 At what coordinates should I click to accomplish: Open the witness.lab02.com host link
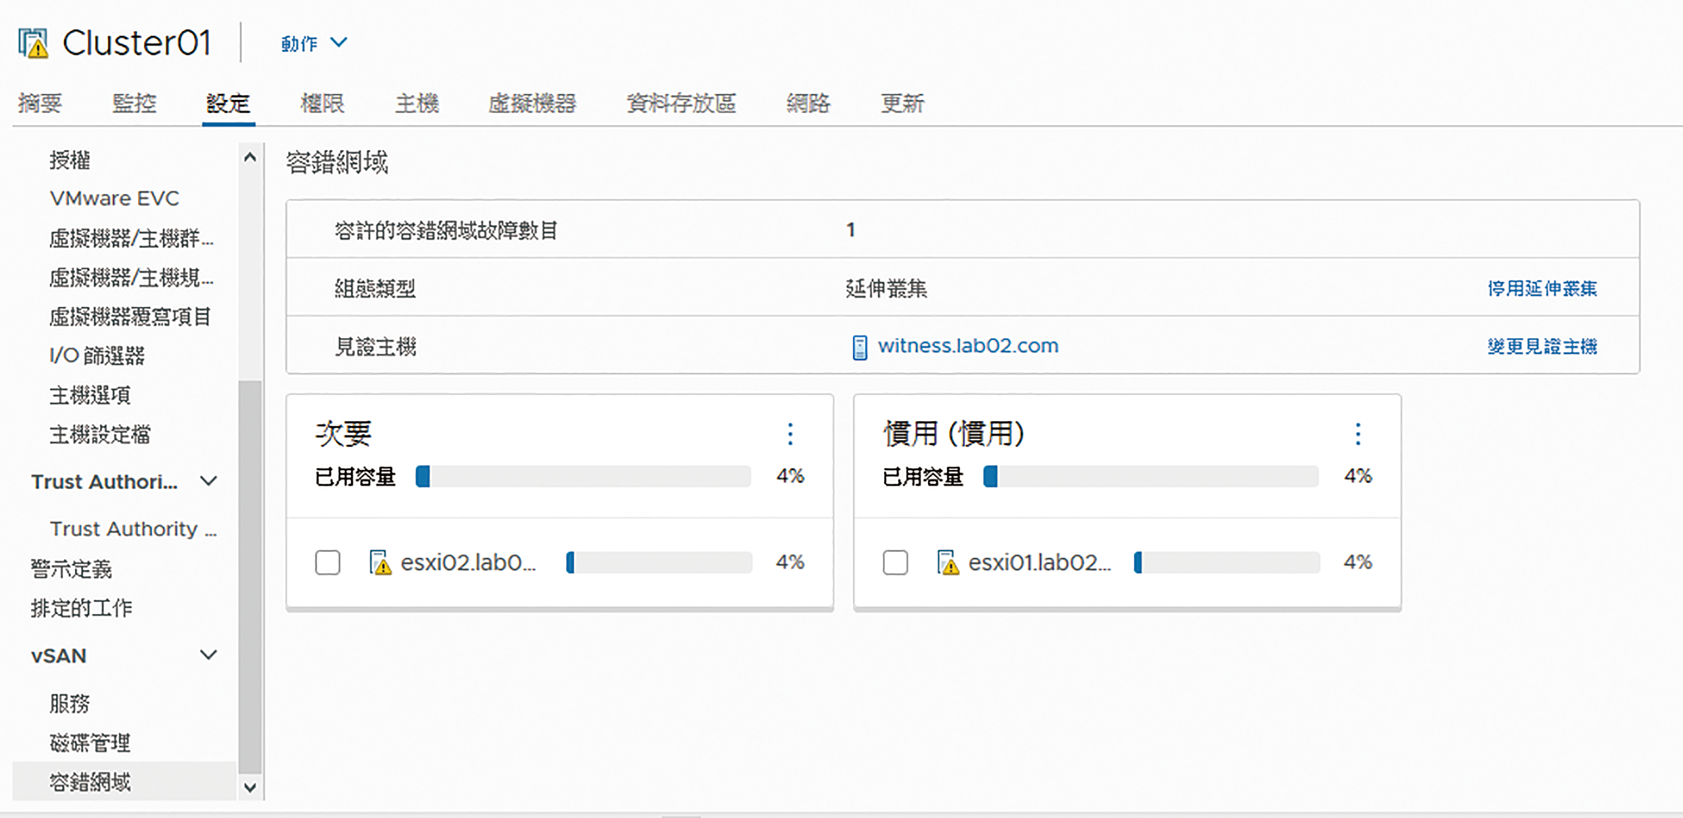968,346
